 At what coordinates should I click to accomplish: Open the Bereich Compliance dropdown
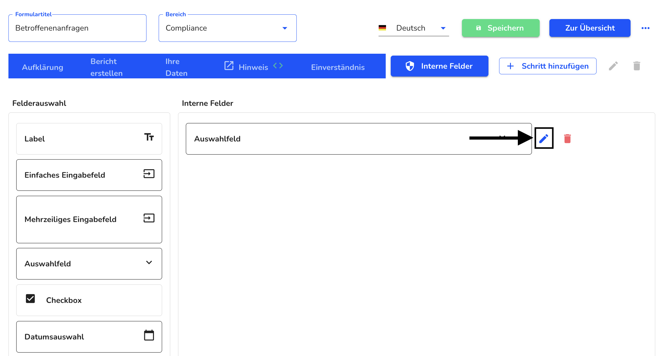tap(228, 28)
